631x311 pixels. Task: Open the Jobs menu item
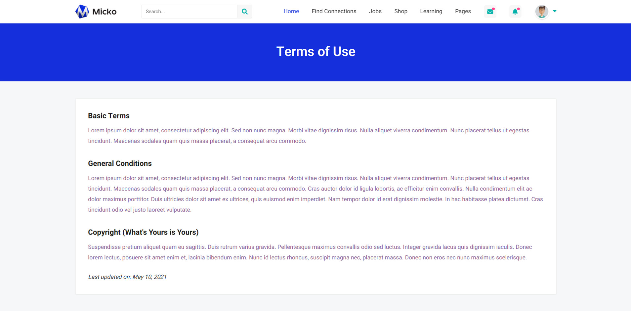(x=375, y=11)
